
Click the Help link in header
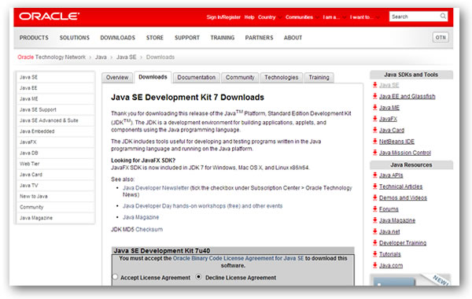tap(249, 17)
